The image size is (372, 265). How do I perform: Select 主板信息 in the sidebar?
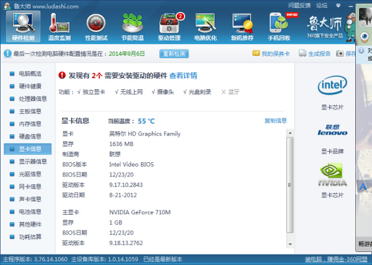[x=27, y=111]
